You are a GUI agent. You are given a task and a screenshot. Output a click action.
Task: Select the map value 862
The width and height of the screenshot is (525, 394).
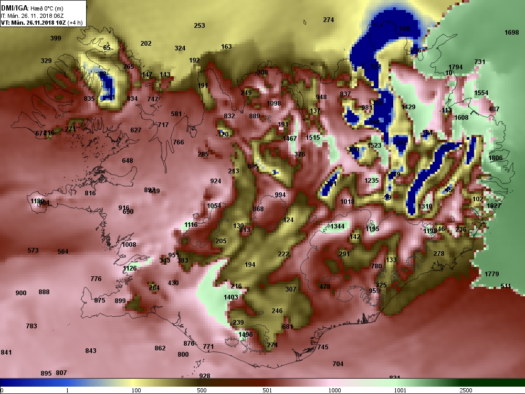click(x=160, y=348)
